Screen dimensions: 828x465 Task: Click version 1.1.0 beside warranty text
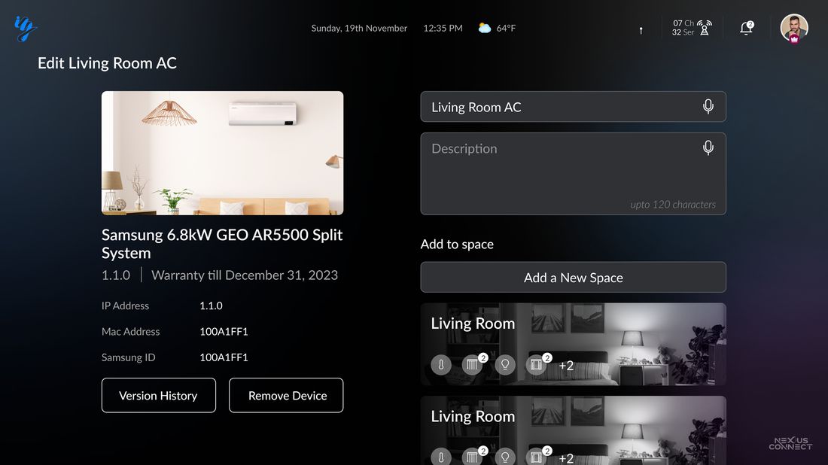click(x=116, y=275)
